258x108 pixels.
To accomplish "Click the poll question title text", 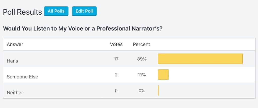I will tap(83, 29).
